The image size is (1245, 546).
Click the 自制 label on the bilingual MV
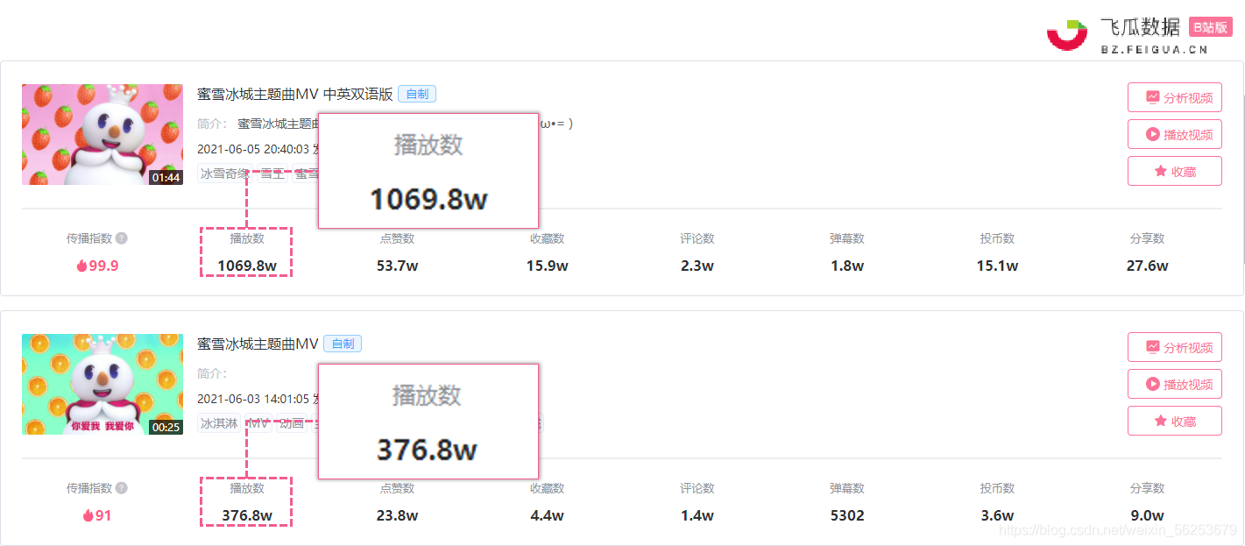pos(417,94)
